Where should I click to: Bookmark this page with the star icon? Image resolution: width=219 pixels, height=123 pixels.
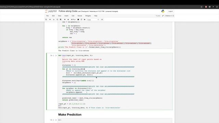[202, 7]
